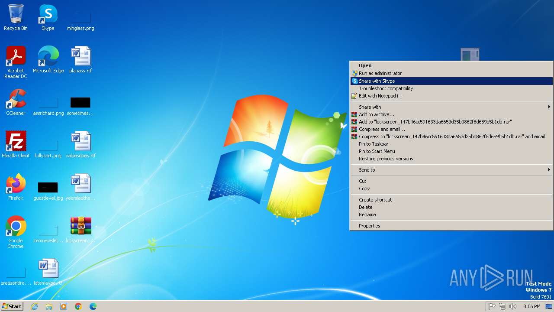The height and width of the screenshot is (312, 554).
Task: Open network tray icon
Action: 502,306
